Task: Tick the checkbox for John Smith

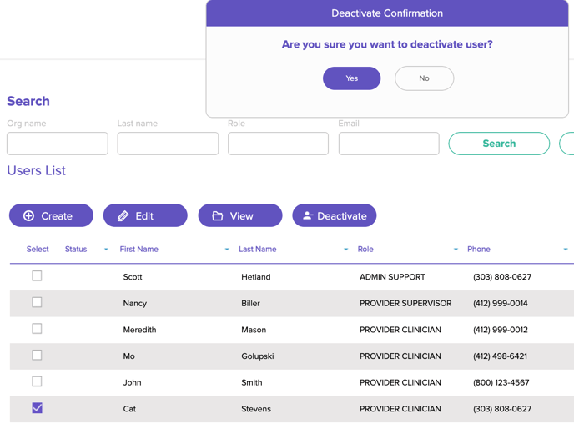Action: pos(37,381)
